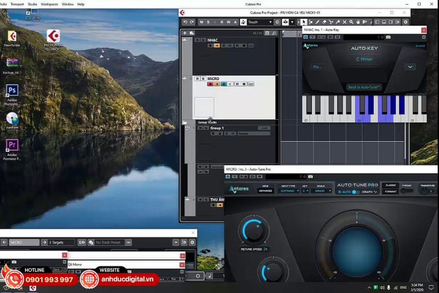439x293 pixels.
Task: Open the 3 Targets routing dropdown
Action: point(61,242)
